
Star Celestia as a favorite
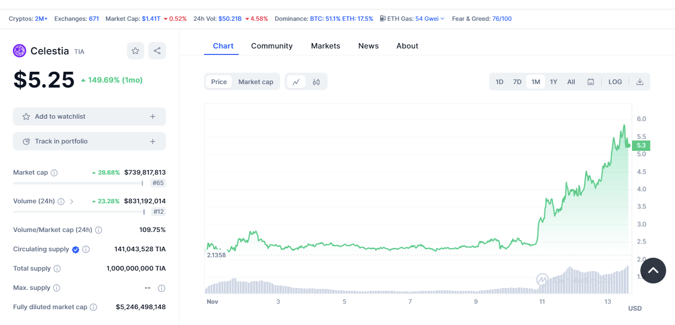pyautogui.click(x=135, y=50)
